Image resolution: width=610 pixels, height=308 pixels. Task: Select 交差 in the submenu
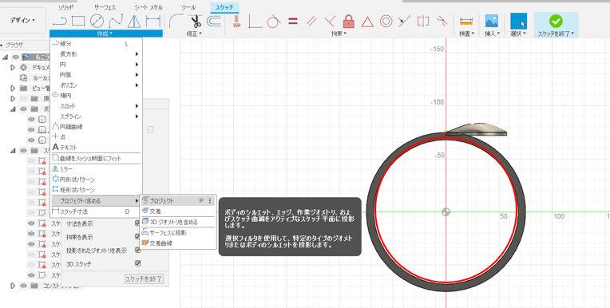pyautogui.click(x=177, y=211)
